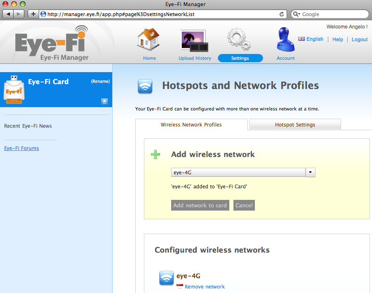Select the highlighted Settings navigation pill

(240, 58)
